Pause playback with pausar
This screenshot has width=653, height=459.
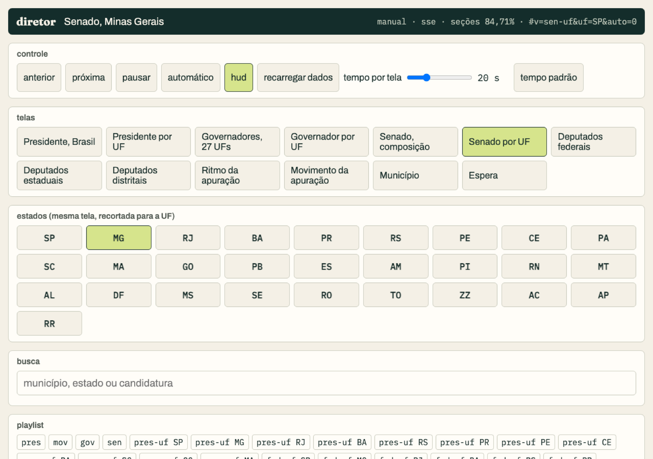136,78
